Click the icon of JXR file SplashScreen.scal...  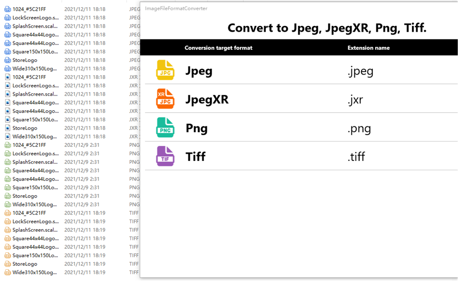pos(8,94)
